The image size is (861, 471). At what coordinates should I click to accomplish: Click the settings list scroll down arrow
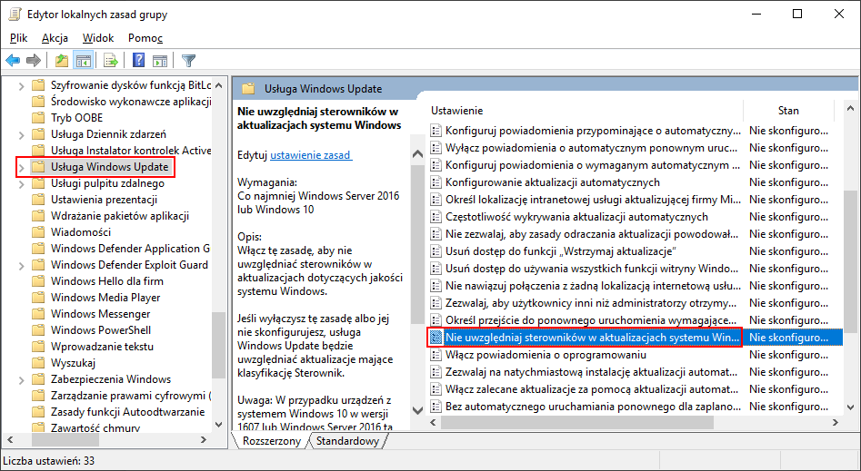850,407
